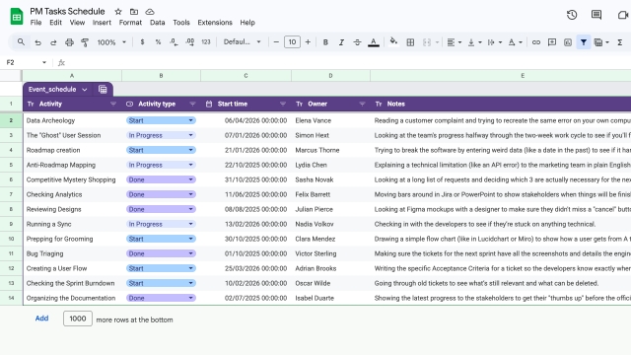
Task: Open the Tools menu
Action: click(x=181, y=23)
